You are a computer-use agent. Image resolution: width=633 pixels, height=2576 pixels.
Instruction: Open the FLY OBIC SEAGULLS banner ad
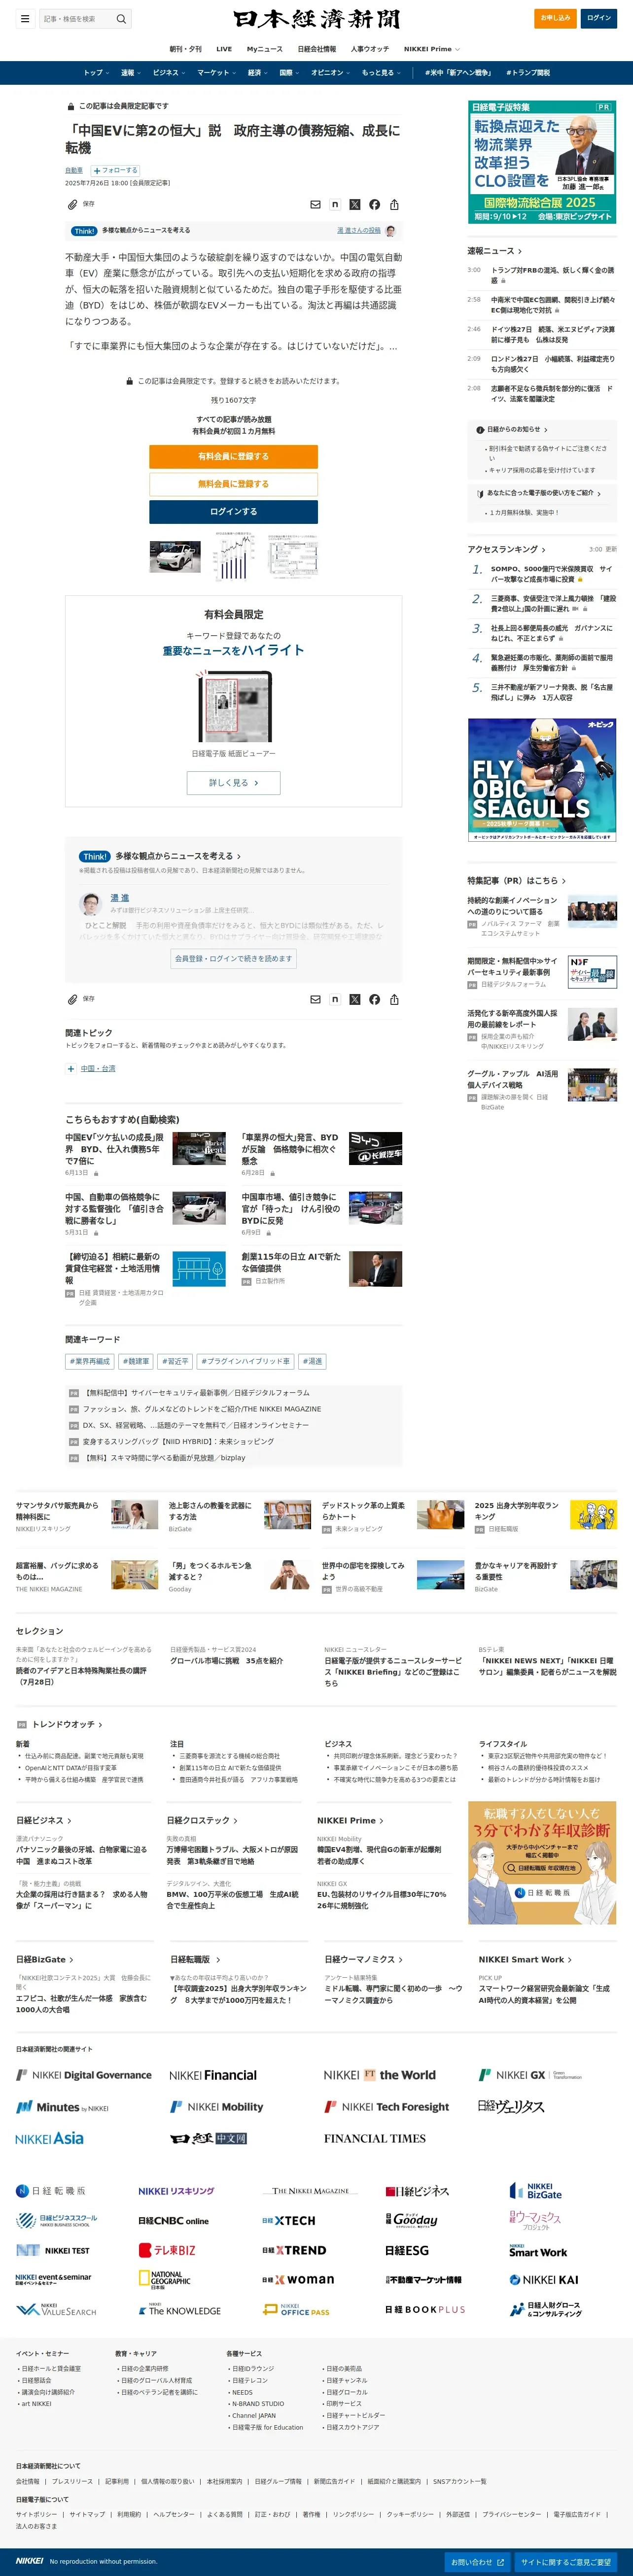tap(542, 780)
